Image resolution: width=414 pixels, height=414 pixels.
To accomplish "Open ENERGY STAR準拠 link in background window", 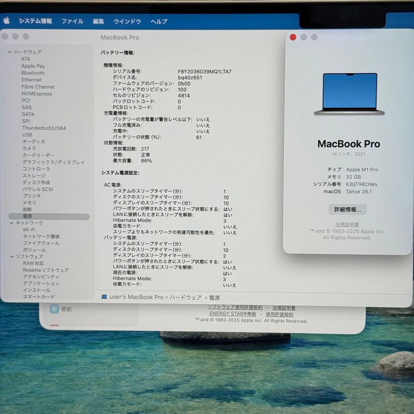I will pos(233,314).
